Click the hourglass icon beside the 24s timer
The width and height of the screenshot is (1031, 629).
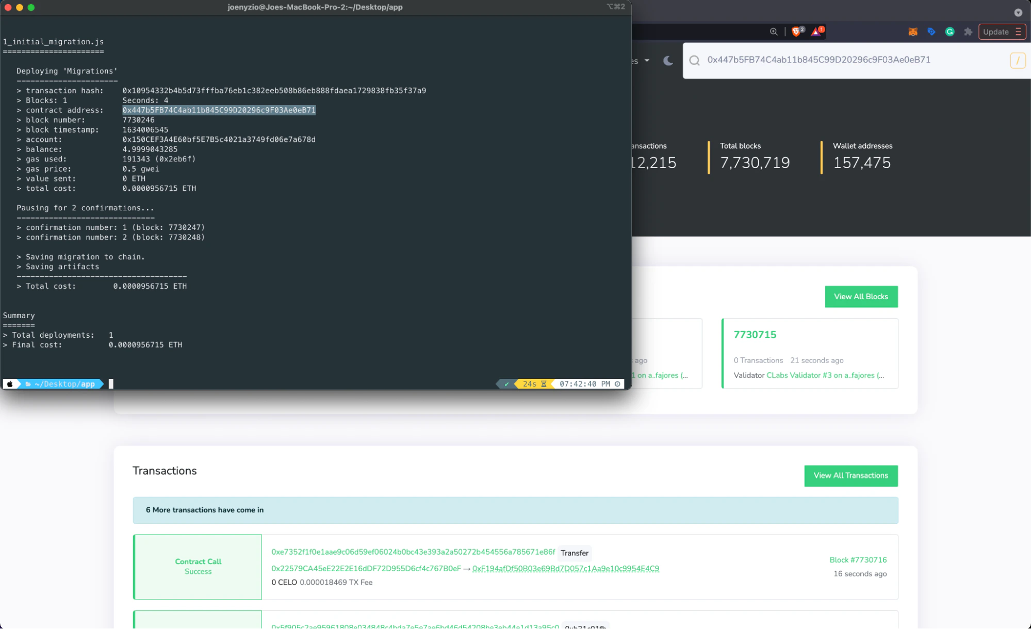[x=544, y=384]
